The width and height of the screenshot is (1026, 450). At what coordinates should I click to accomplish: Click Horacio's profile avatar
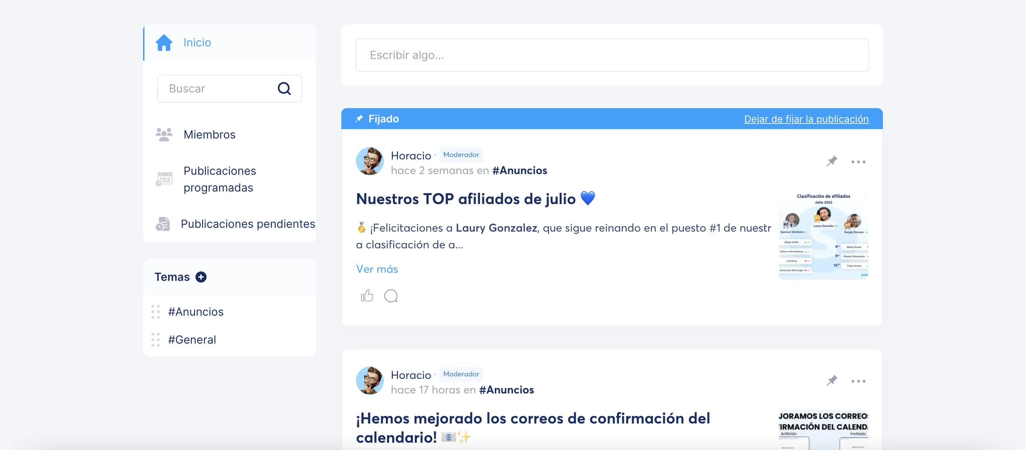pyautogui.click(x=370, y=161)
